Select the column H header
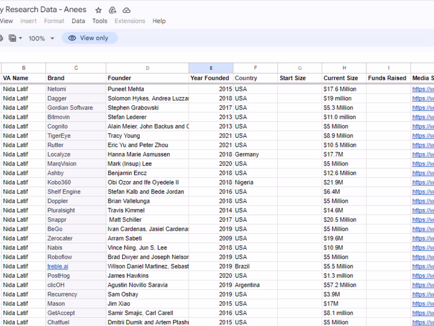Screen dimensions: 434x326 coord(344,68)
